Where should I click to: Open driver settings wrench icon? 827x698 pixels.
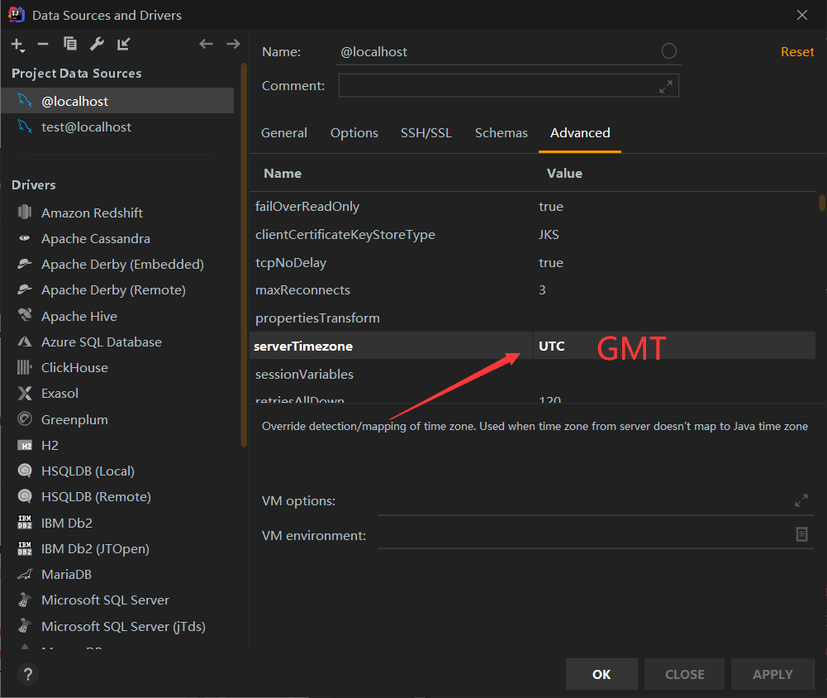[x=97, y=44]
